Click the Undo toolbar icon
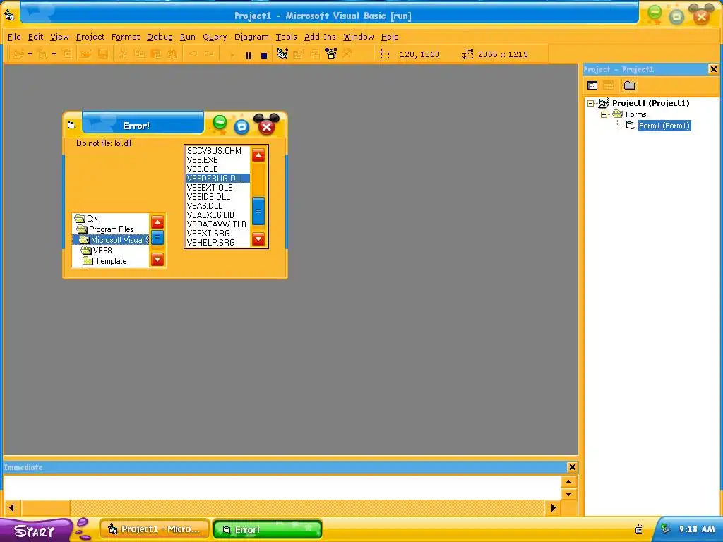The image size is (723, 542). (192, 54)
